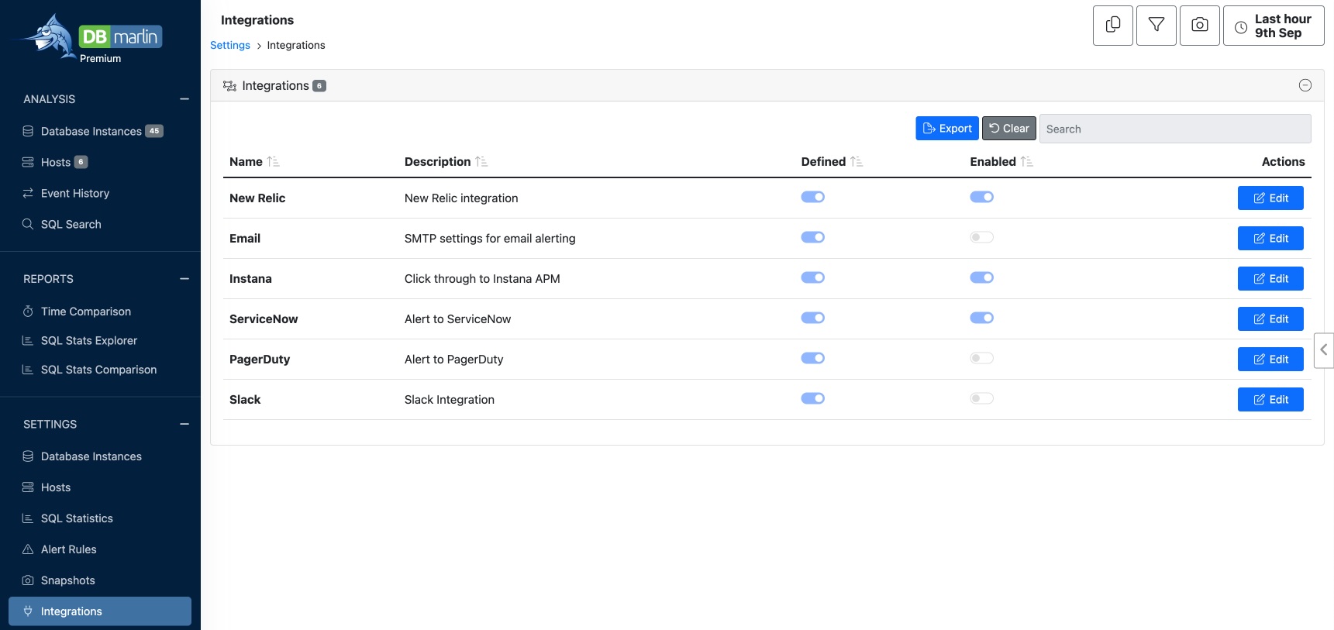Select 'Click through to Instana APM' text

[x=482, y=278]
